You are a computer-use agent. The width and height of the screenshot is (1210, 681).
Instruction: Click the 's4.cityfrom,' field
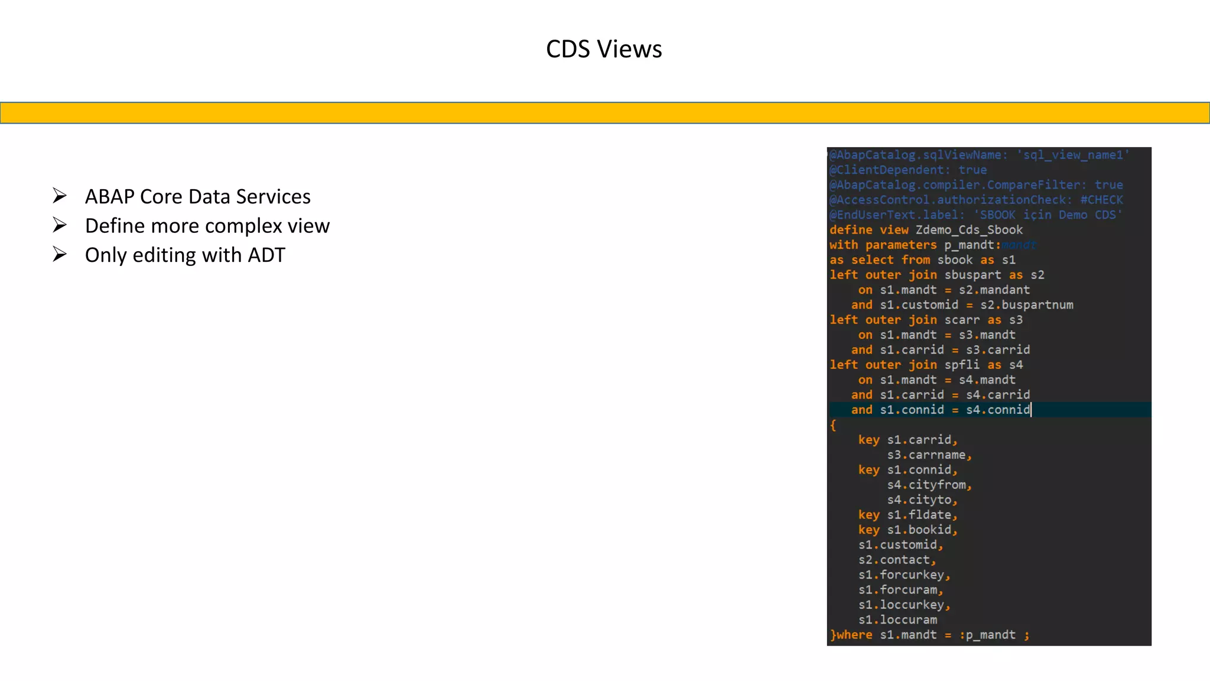point(929,485)
